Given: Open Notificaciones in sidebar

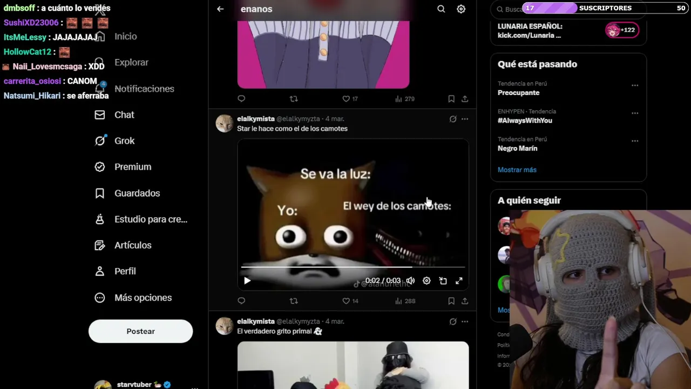Looking at the screenshot, I should click(144, 89).
